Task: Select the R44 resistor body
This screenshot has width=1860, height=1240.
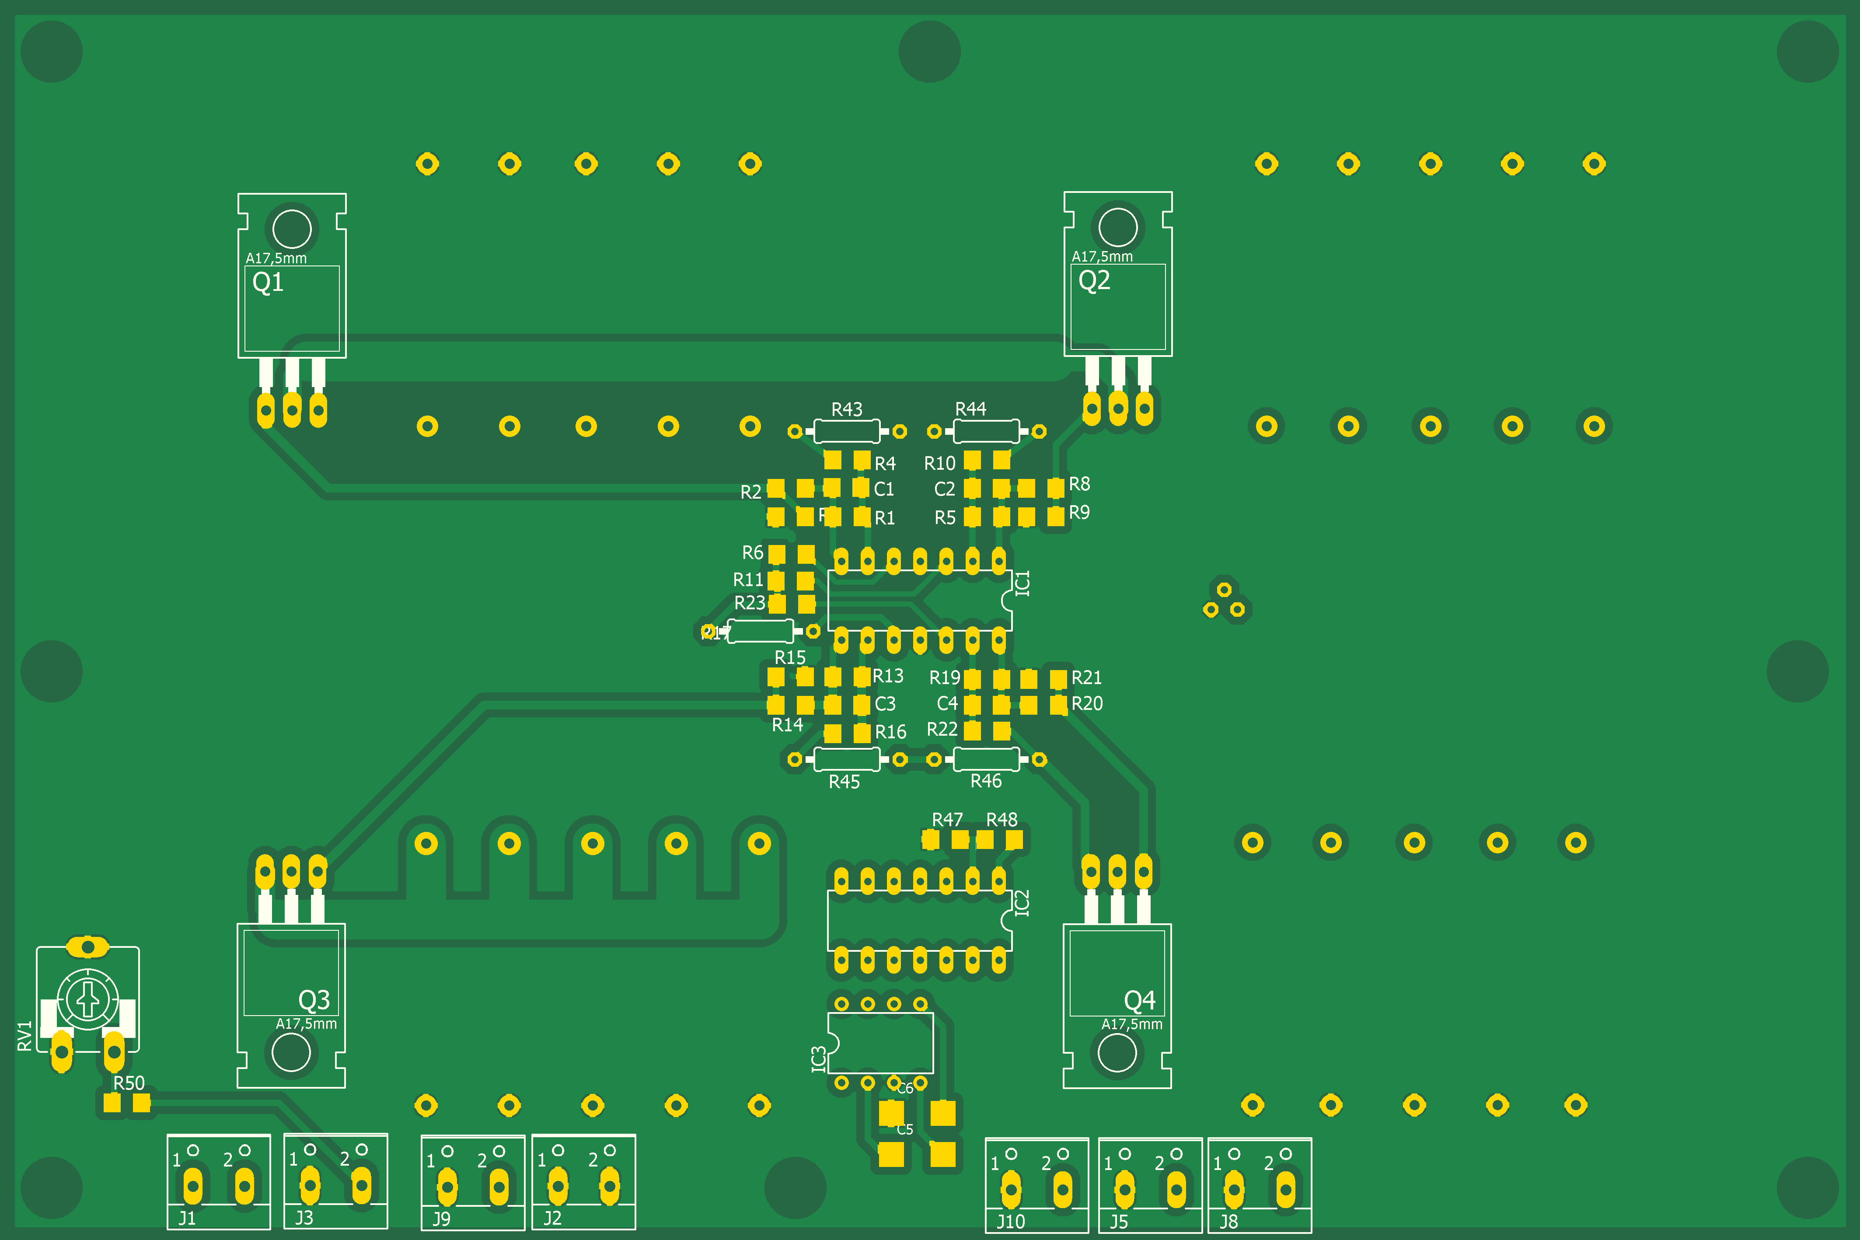Action: (986, 431)
